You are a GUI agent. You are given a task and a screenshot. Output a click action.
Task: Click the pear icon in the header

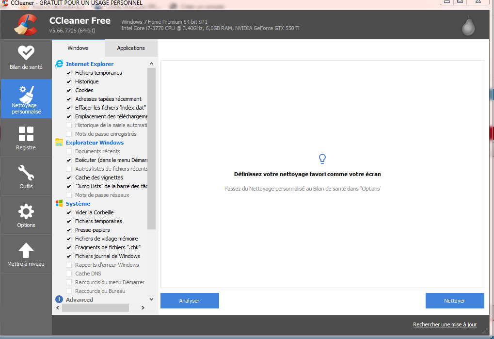(468, 26)
